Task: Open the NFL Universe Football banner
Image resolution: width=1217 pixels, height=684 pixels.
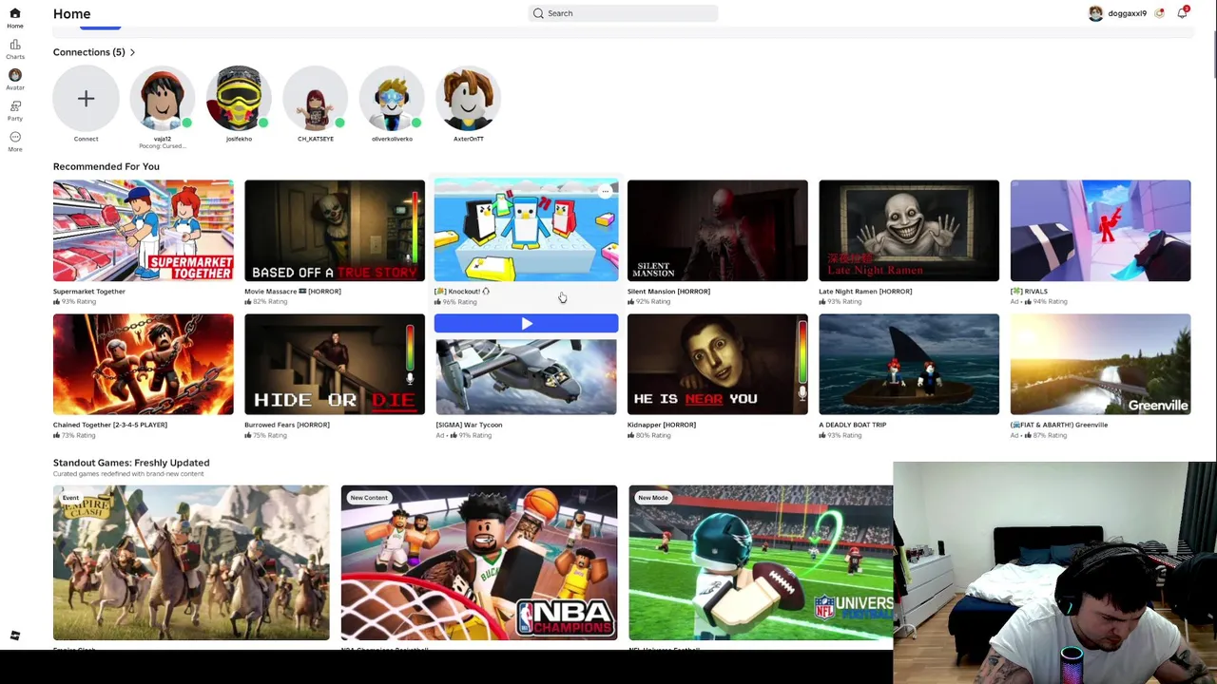Action: tap(761, 562)
